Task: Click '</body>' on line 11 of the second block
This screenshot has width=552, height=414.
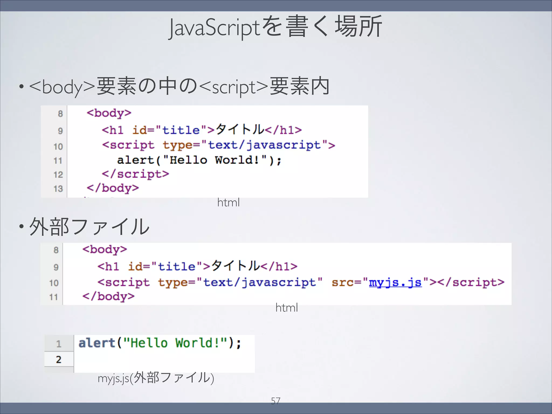Action: (108, 296)
